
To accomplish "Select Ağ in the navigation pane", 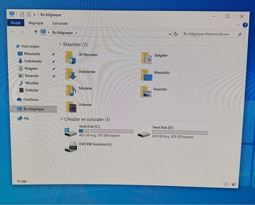I will [x=25, y=118].
